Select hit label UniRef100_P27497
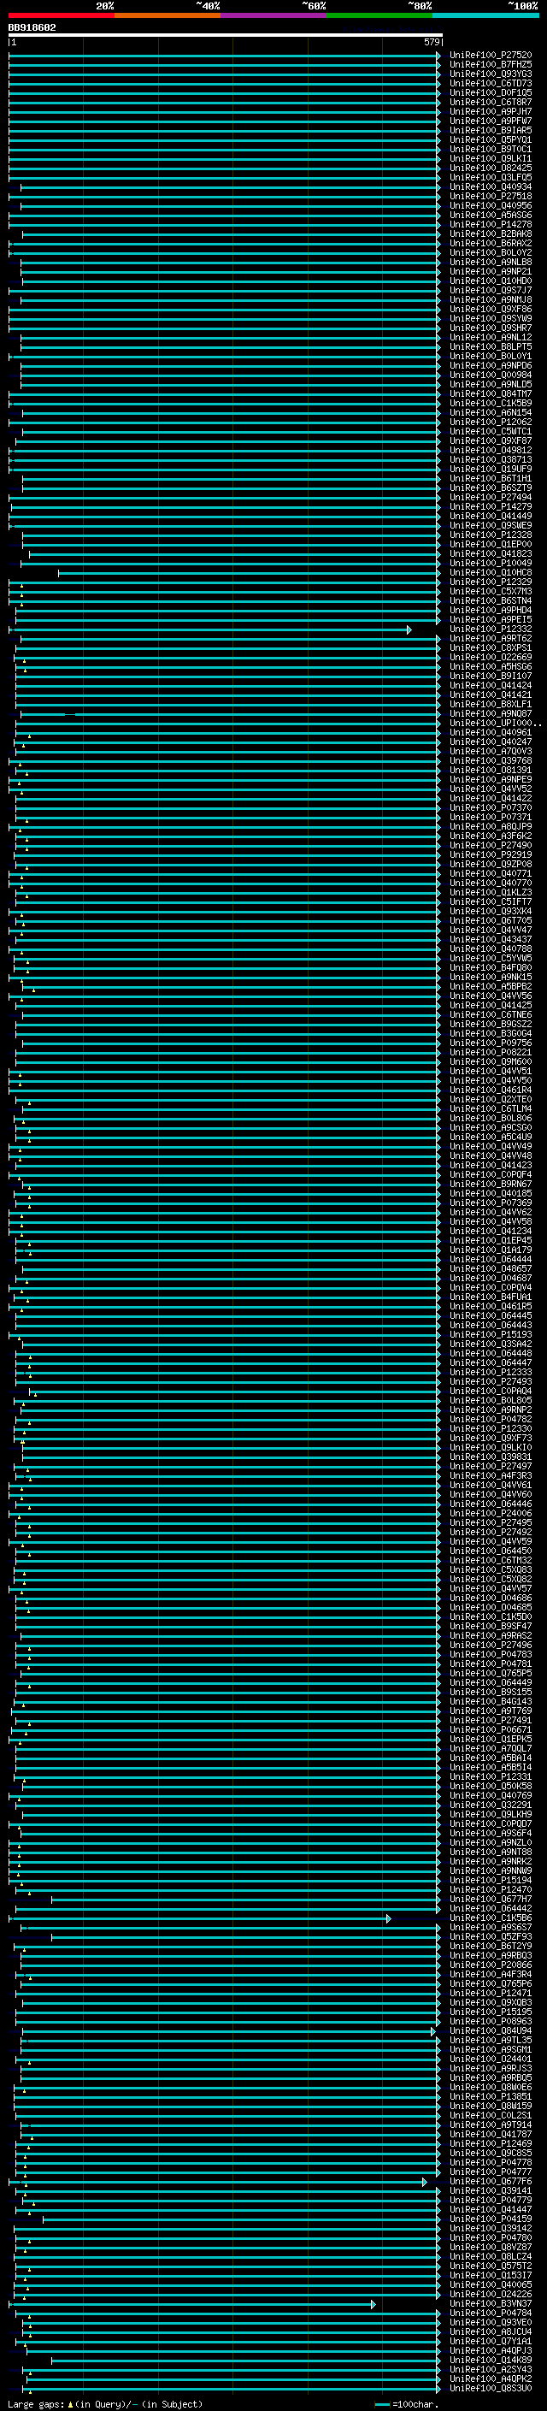The image size is (547, 2411). pos(491,1467)
